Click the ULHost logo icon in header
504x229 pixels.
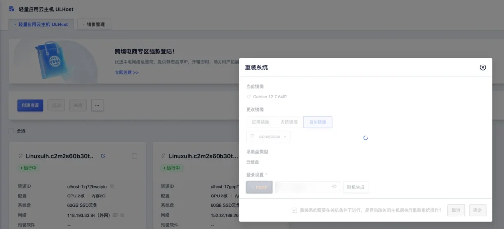11,9
